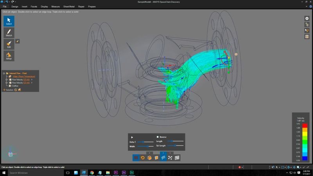This screenshot has height=176, width=313.
Task: Open the Sheet Metal tab
Action: [69, 7]
